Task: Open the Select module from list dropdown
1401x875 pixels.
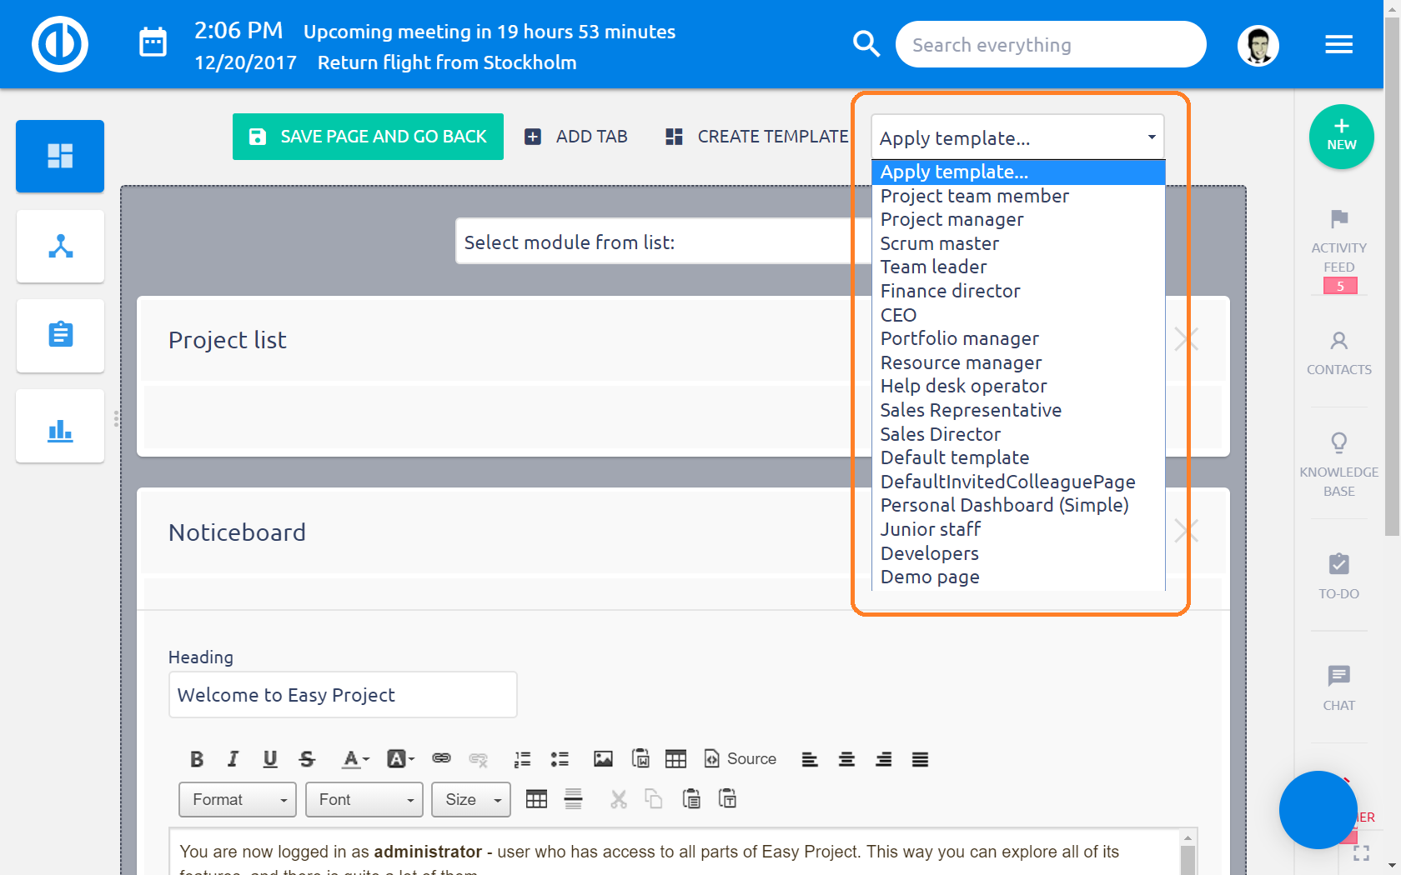Action: click(x=663, y=242)
